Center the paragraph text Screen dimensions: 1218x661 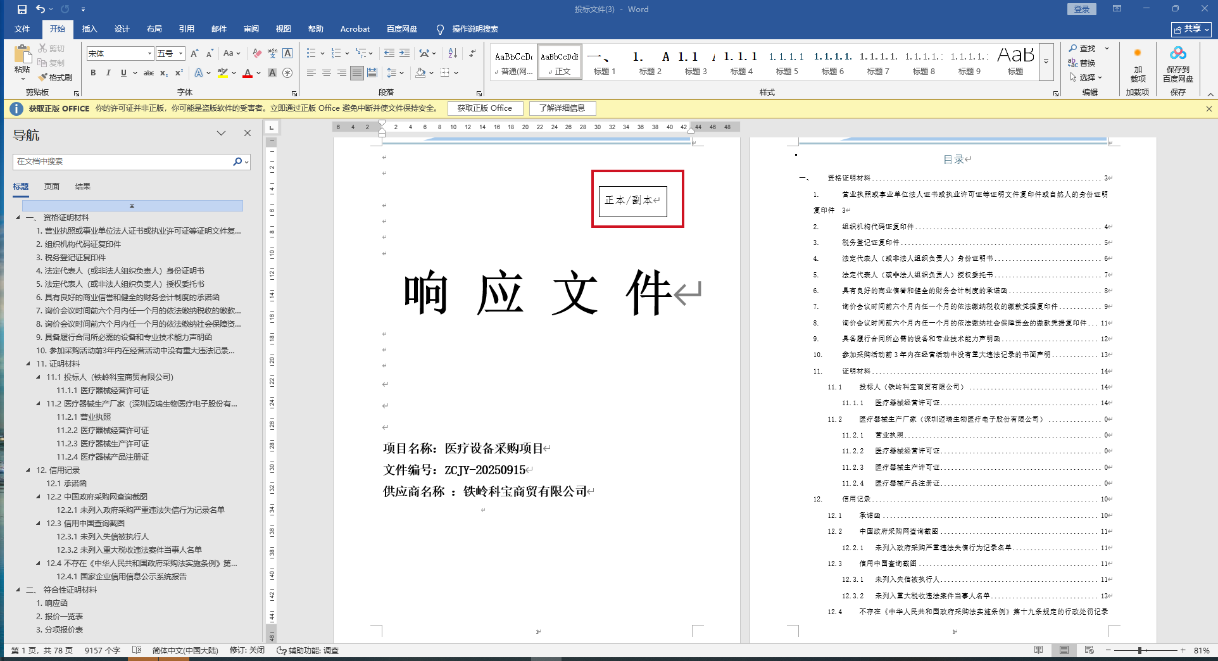327,73
